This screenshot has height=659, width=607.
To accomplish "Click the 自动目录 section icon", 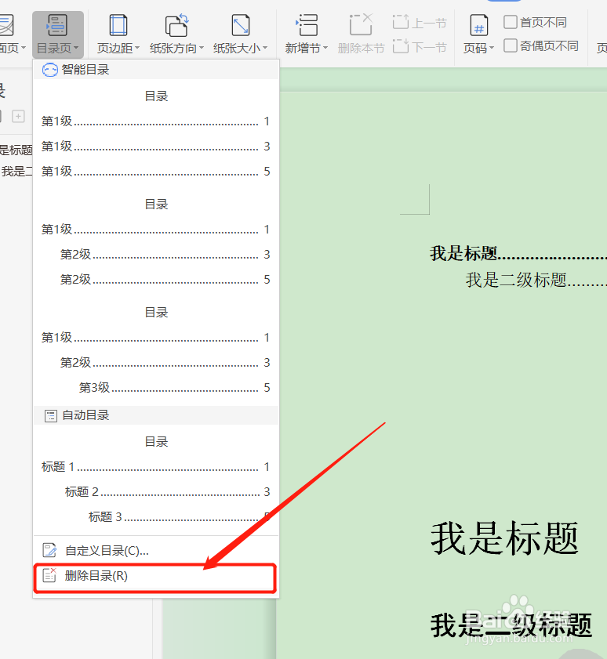I will click(50, 416).
